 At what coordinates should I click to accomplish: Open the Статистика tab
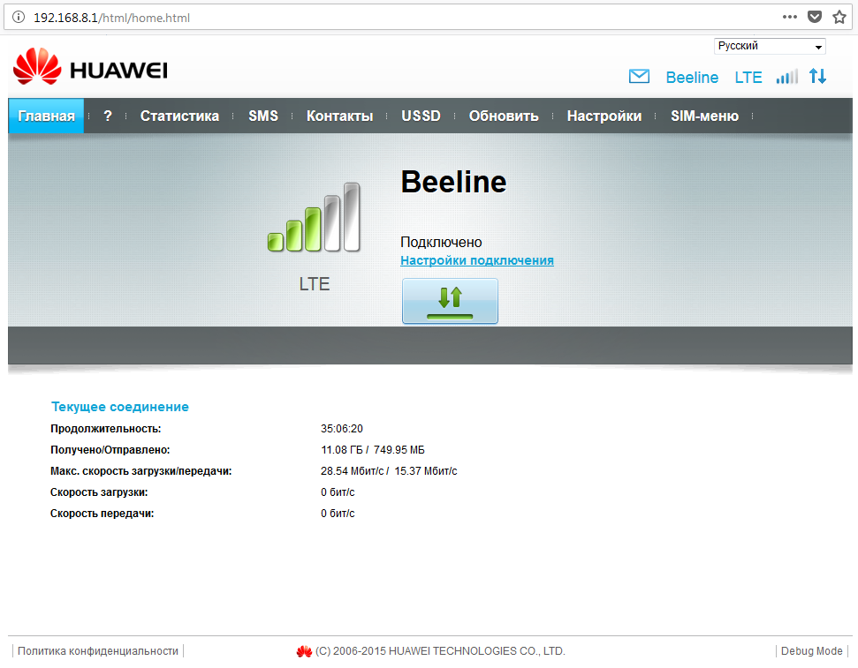pyautogui.click(x=179, y=116)
